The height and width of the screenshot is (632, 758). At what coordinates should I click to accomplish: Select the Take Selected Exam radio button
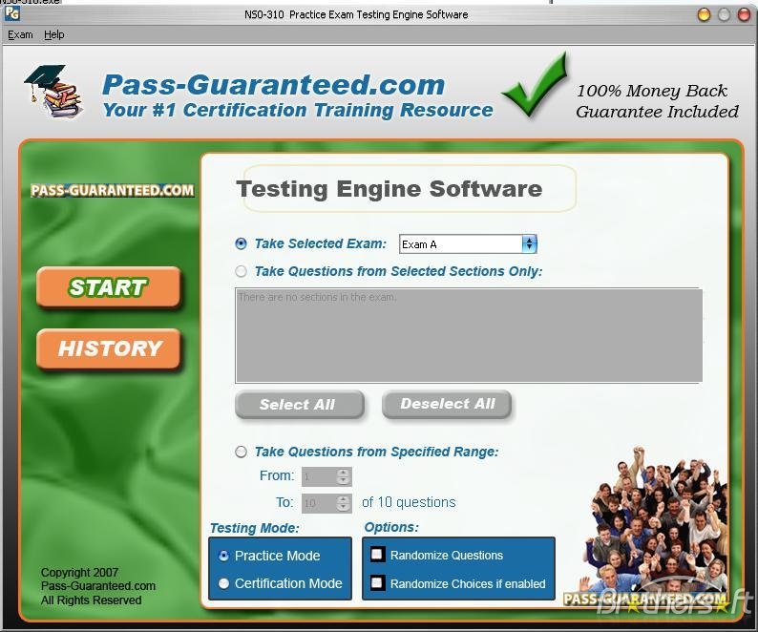coord(241,243)
